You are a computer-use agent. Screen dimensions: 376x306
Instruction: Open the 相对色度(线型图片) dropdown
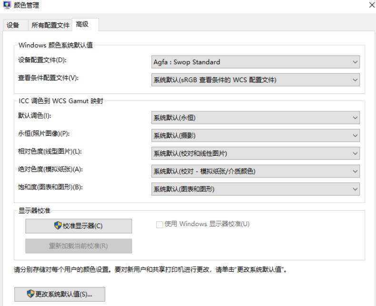tap(255, 154)
